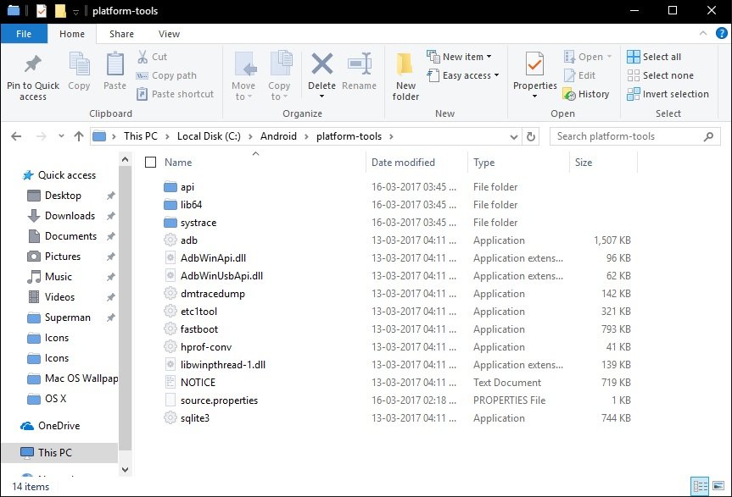Sort by the Name column header
Screen dimensions: 732x497
click(178, 162)
